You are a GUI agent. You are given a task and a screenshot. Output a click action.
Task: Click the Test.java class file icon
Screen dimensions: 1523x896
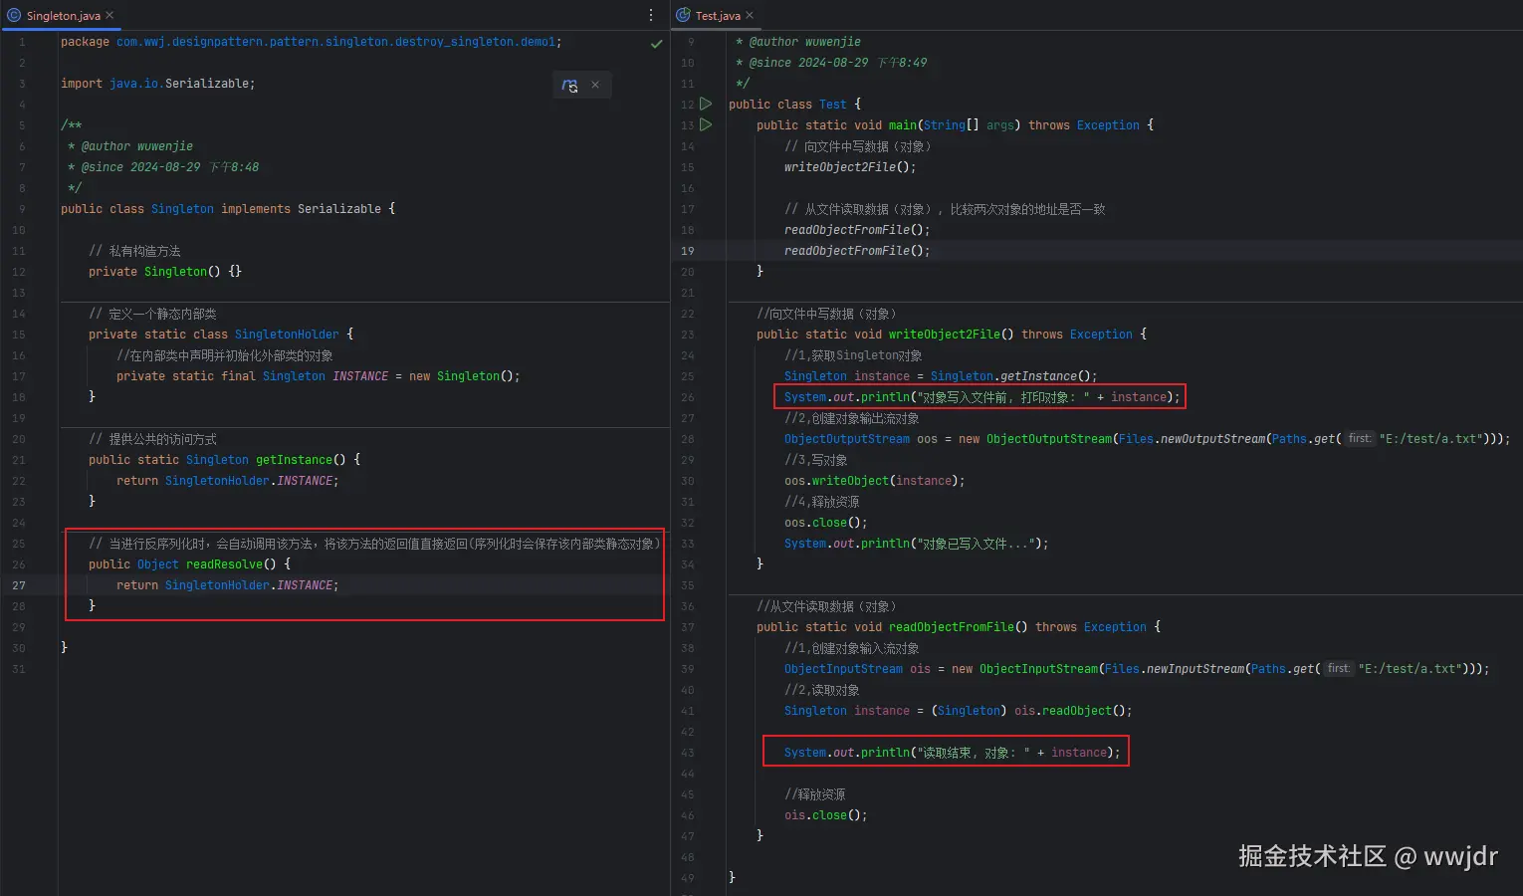683,15
